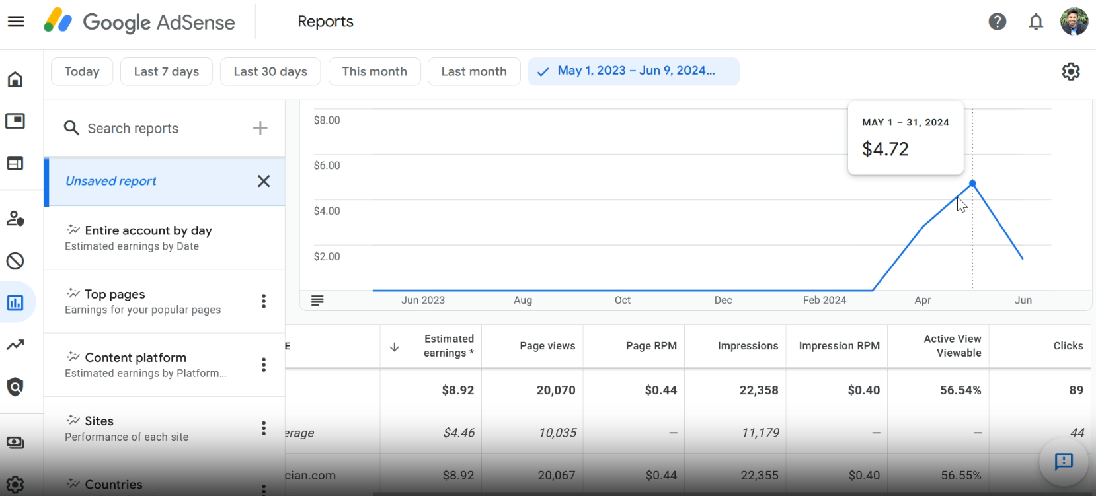Open report settings gear icon
The image size is (1096, 496).
coord(1071,71)
